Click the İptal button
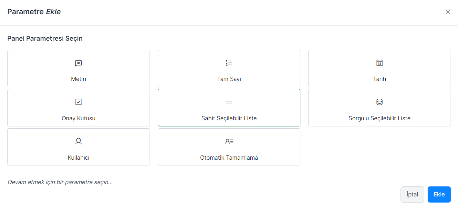Image resolution: width=458 pixels, height=209 pixels. click(x=412, y=194)
